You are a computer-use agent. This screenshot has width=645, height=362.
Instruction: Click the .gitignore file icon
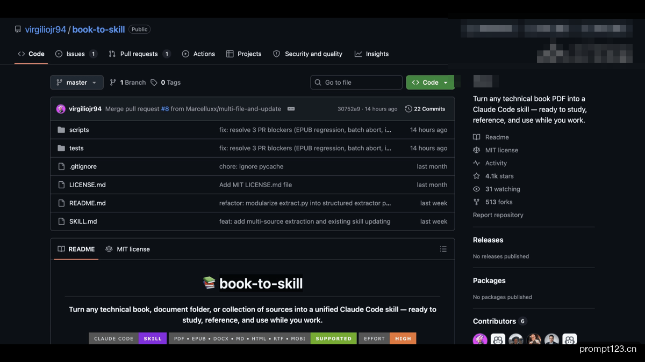61,166
